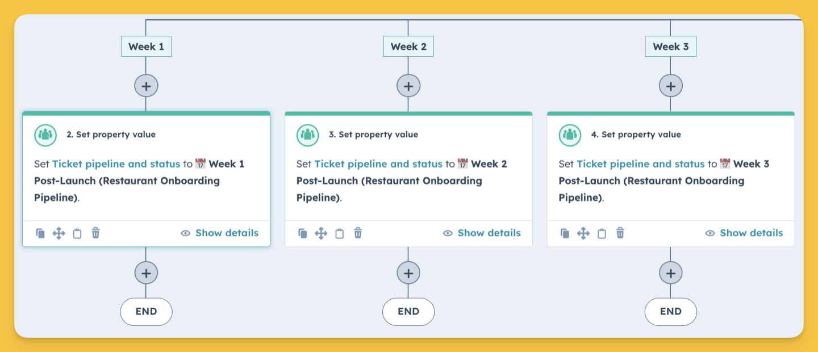
Task: Open Ticket pipeline and status link in action 2
Action: point(116,164)
